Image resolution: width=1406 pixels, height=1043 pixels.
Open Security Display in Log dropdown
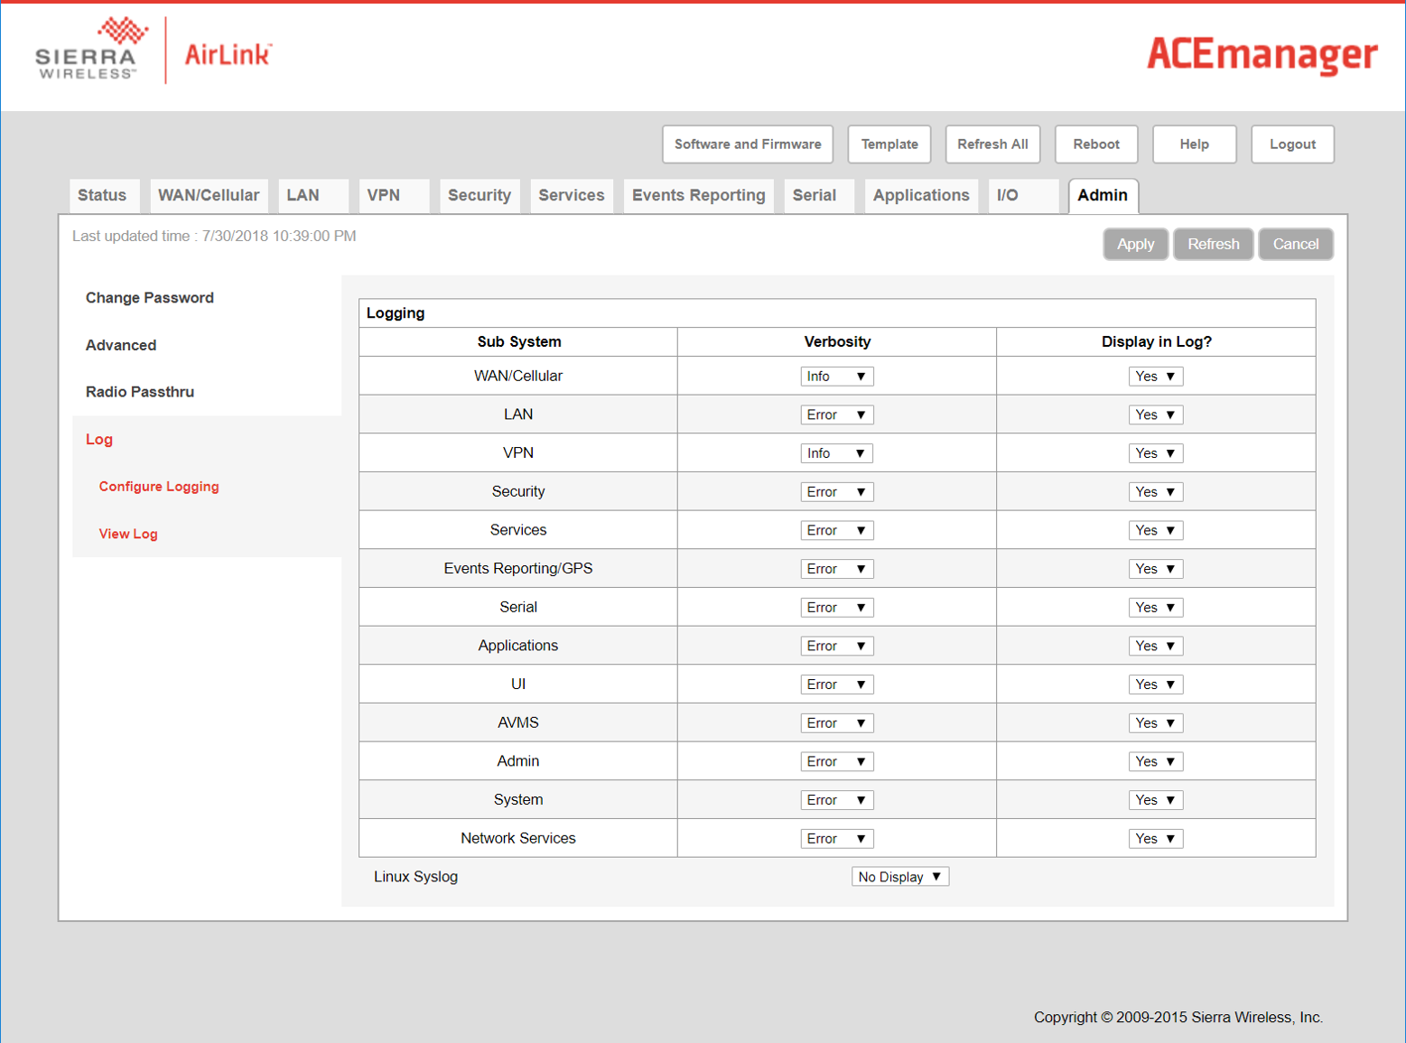coord(1155,492)
